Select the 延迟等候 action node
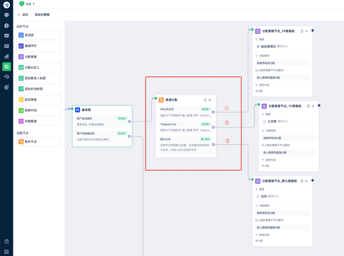The height and width of the screenshot is (256, 344). coord(39,100)
